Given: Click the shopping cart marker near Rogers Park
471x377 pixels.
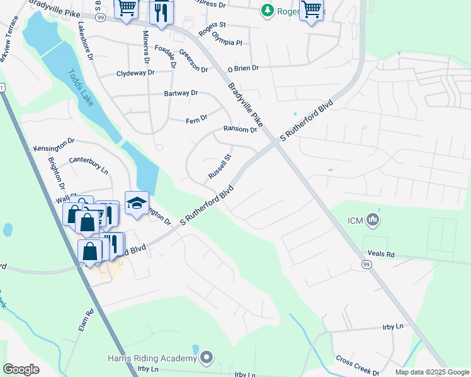Looking at the screenshot, I should tap(312, 11).
